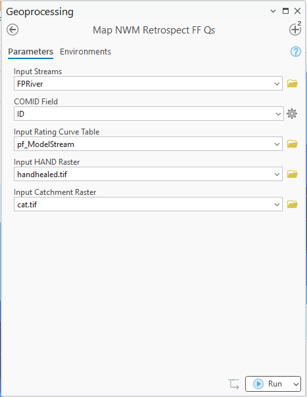Image resolution: width=307 pixels, height=397 pixels.
Task: Select the Parameters tab
Action: tap(30, 52)
